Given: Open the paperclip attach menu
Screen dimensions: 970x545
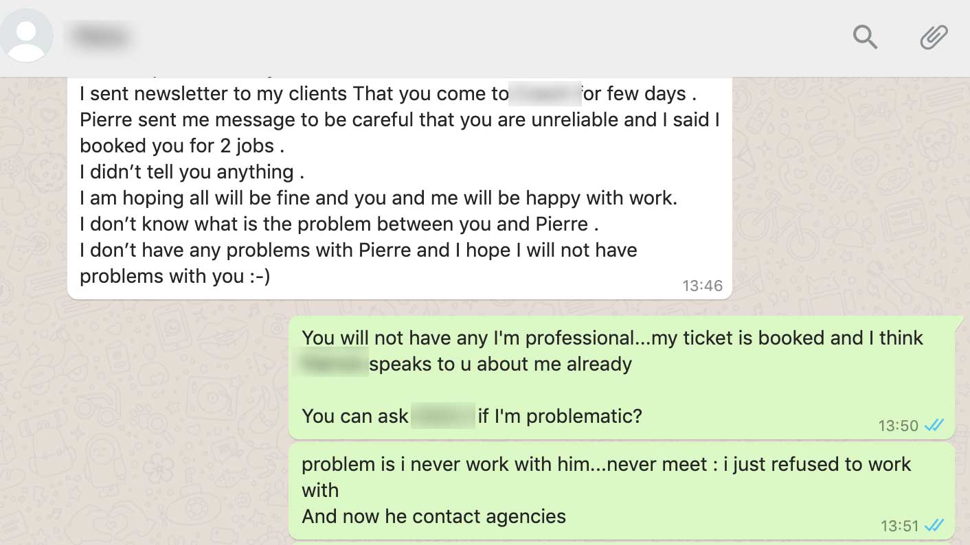Looking at the screenshot, I should pos(934,36).
